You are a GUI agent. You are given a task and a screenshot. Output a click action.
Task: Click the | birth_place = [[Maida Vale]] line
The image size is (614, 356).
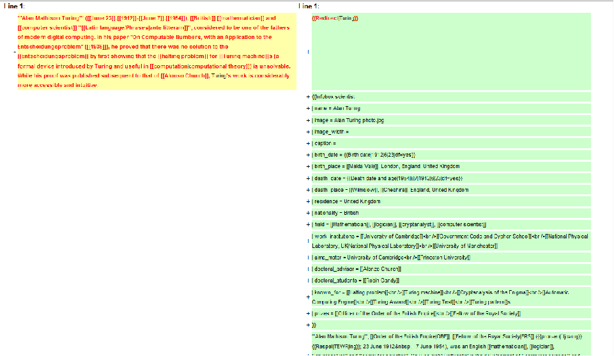451,166
